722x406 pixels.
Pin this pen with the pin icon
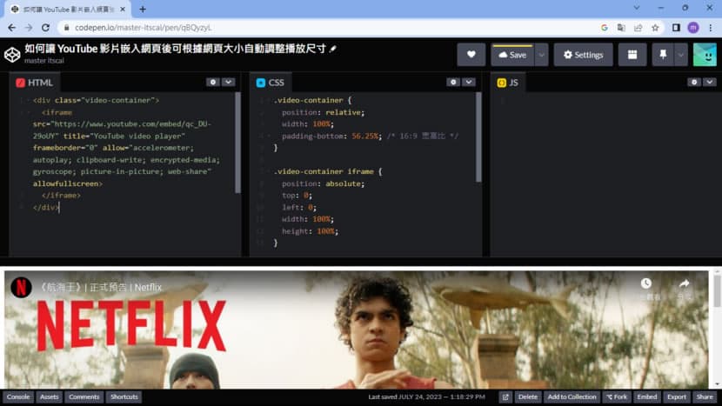point(663,55)
